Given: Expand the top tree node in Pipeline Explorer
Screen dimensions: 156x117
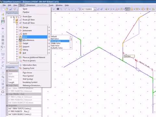Looking at the screenshot, I should (x=11, y=17).
